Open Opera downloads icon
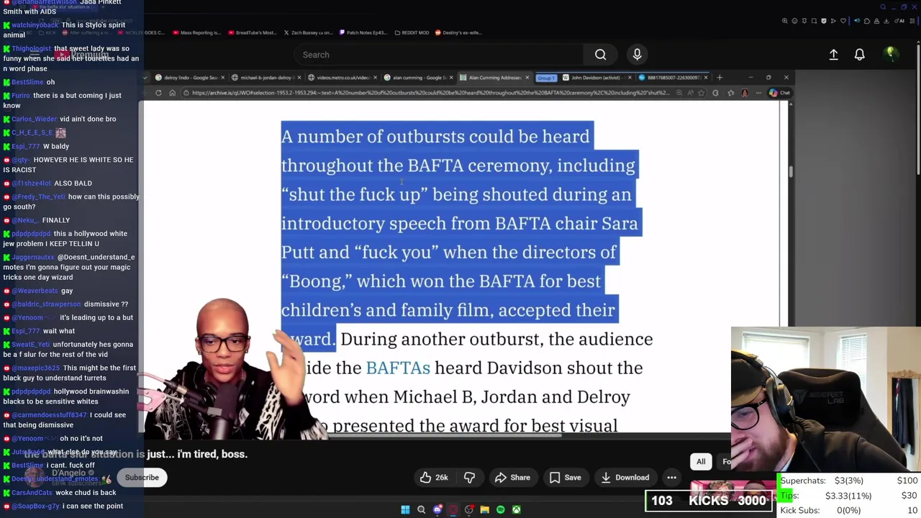Screen dimensions: 921x518 coord(886,21)
